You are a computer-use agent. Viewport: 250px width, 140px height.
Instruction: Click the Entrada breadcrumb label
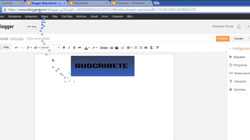(17, 39)
